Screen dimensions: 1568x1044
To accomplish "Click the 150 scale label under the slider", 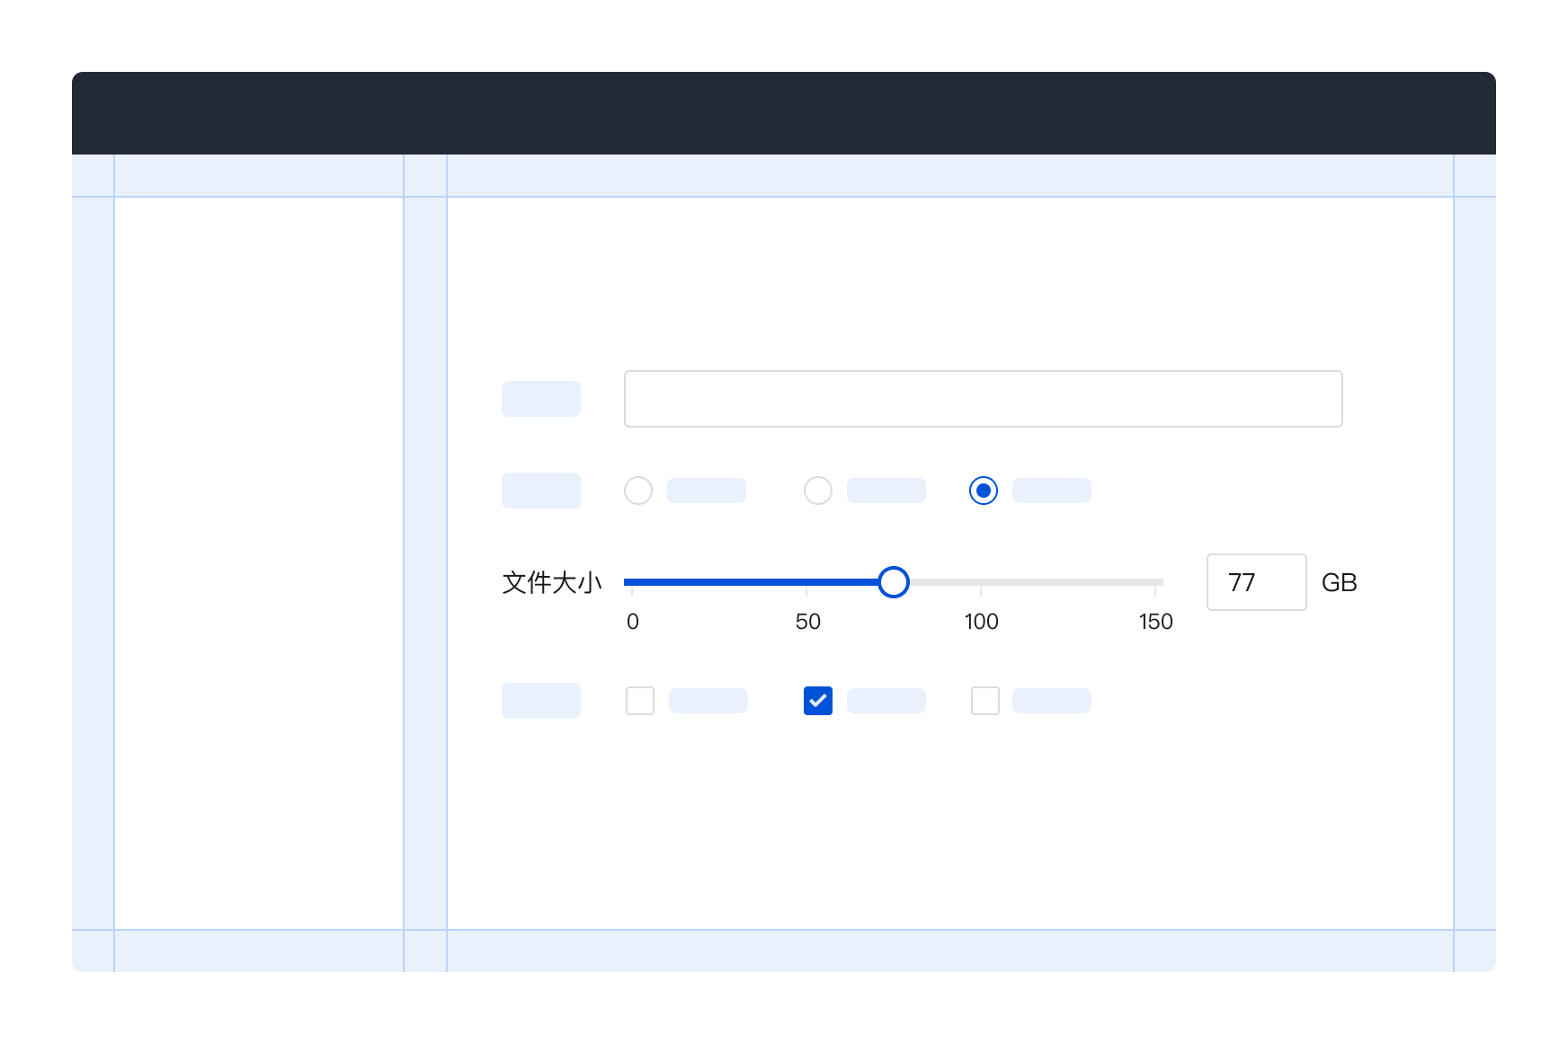I will coord(1155,621).
